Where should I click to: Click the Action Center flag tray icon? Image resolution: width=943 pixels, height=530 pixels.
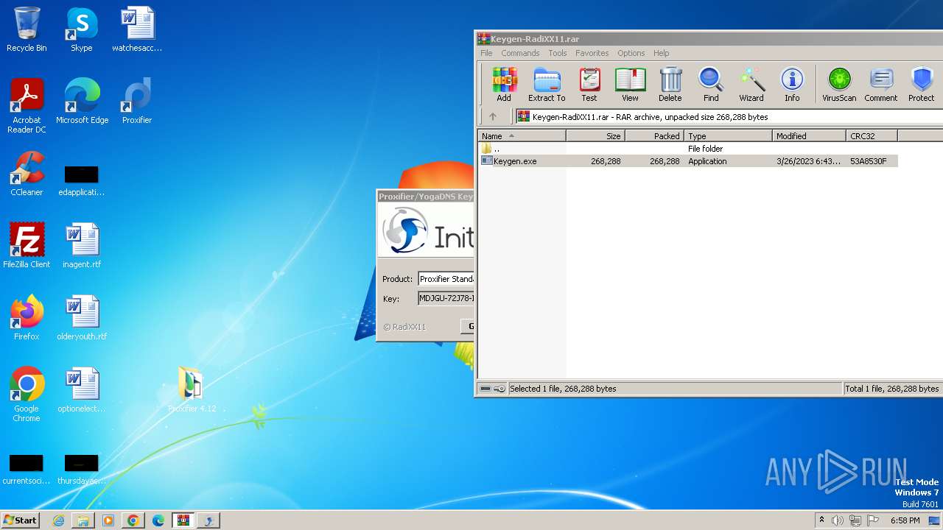[x=873, y=520]
